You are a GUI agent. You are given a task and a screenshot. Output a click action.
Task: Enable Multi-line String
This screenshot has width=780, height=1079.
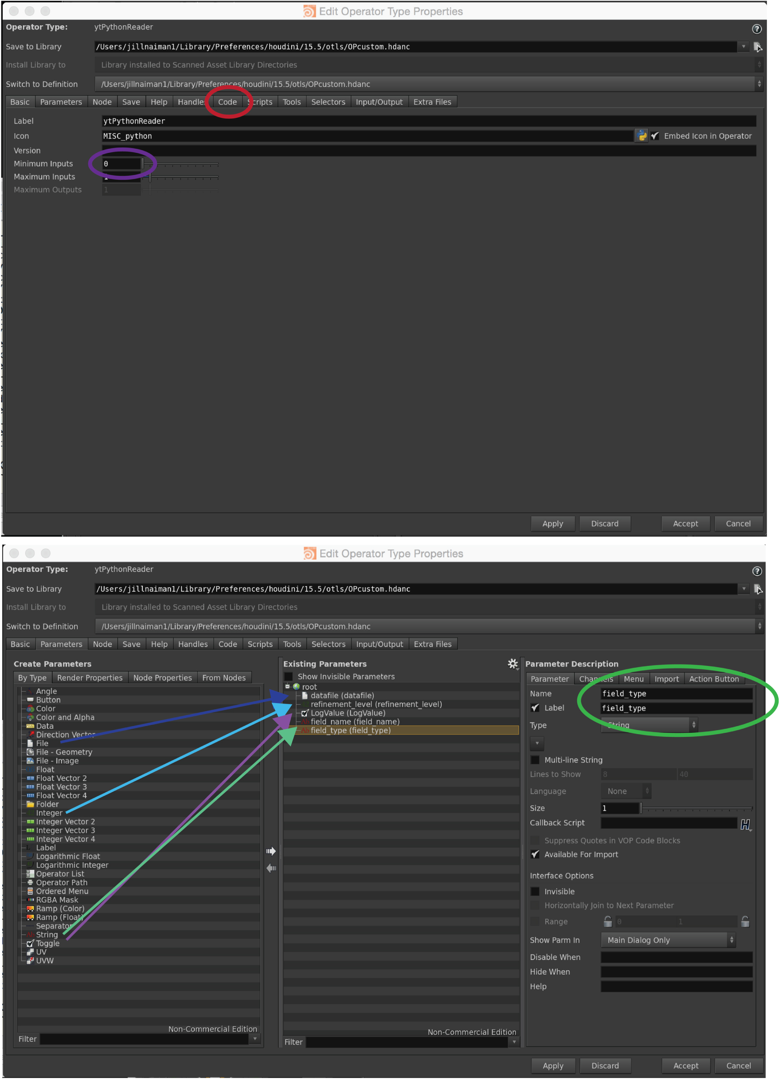pyautogui.click(x=535, y=760)
